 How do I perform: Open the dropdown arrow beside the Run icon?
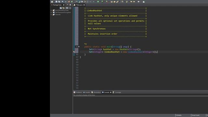[x=100, y=2]
